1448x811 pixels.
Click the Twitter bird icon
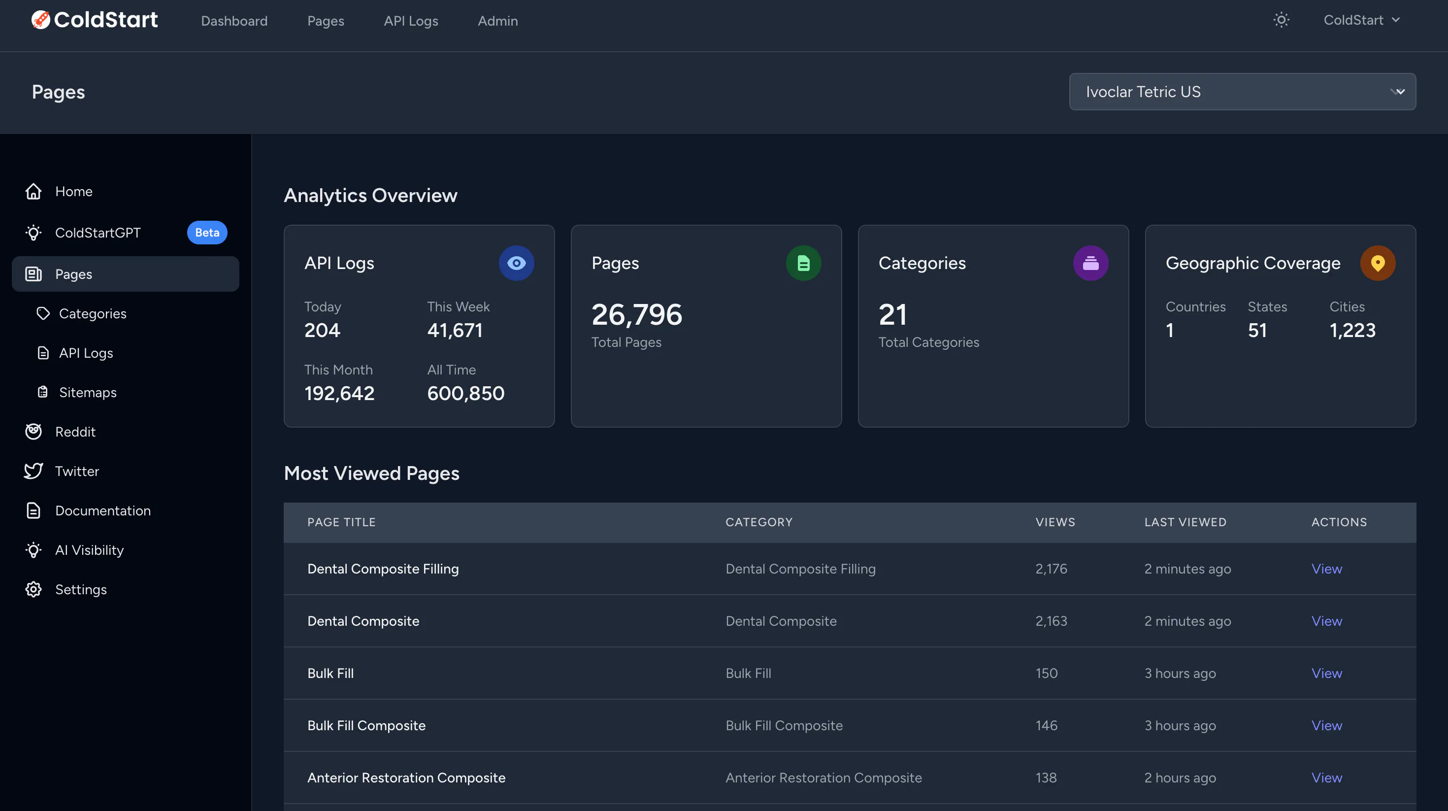coord(33,471)
